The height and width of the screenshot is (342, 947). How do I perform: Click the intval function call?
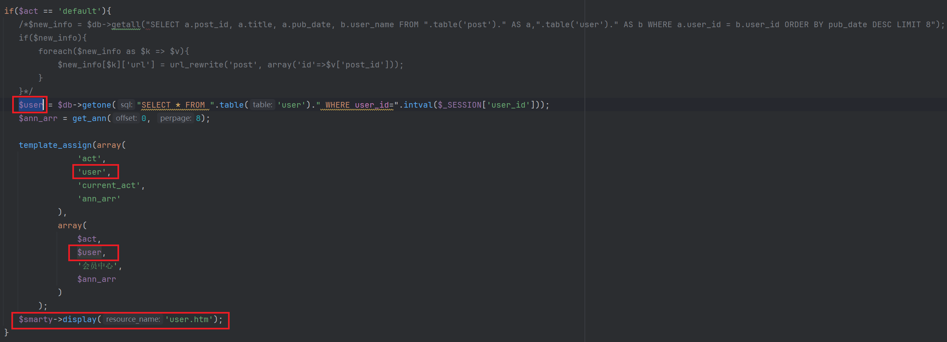coord(418,105)
